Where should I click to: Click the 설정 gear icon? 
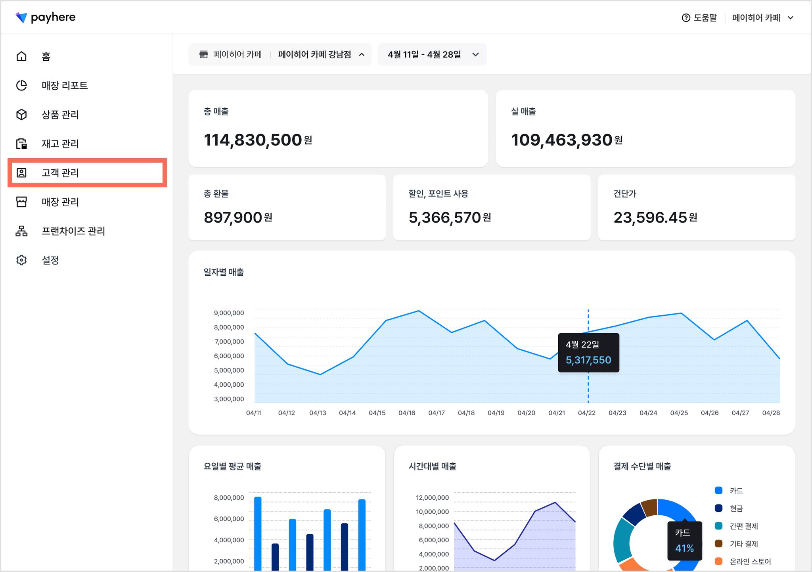[21, 260]
